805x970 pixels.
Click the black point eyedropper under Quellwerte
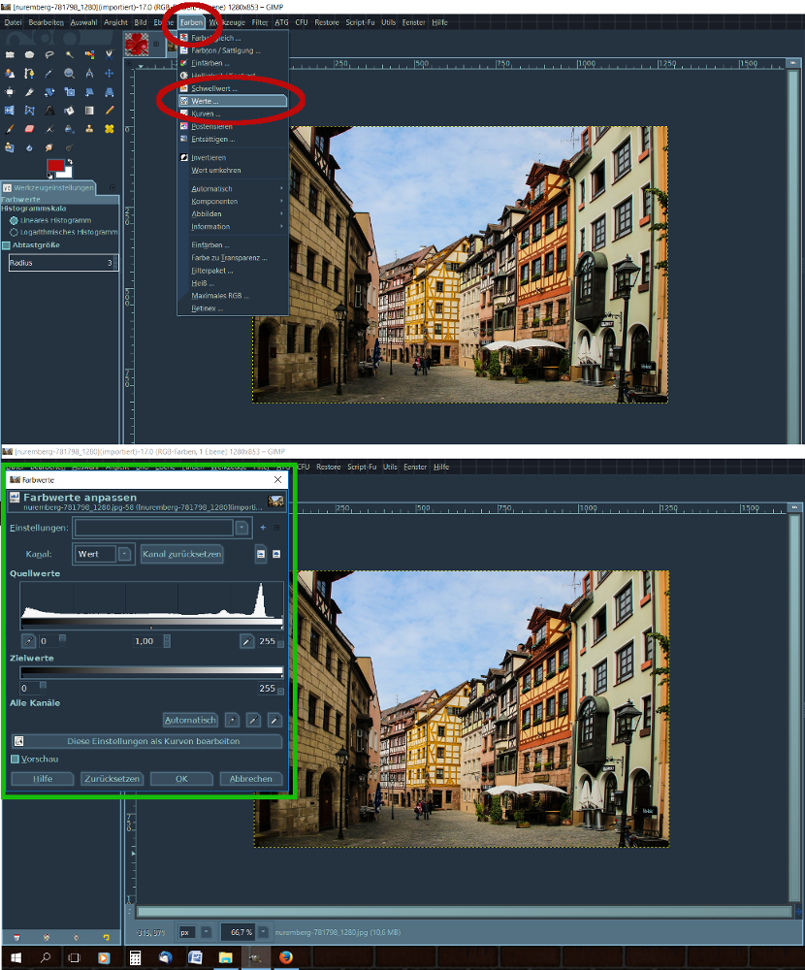pyautogui.click(x=28, y=641)
